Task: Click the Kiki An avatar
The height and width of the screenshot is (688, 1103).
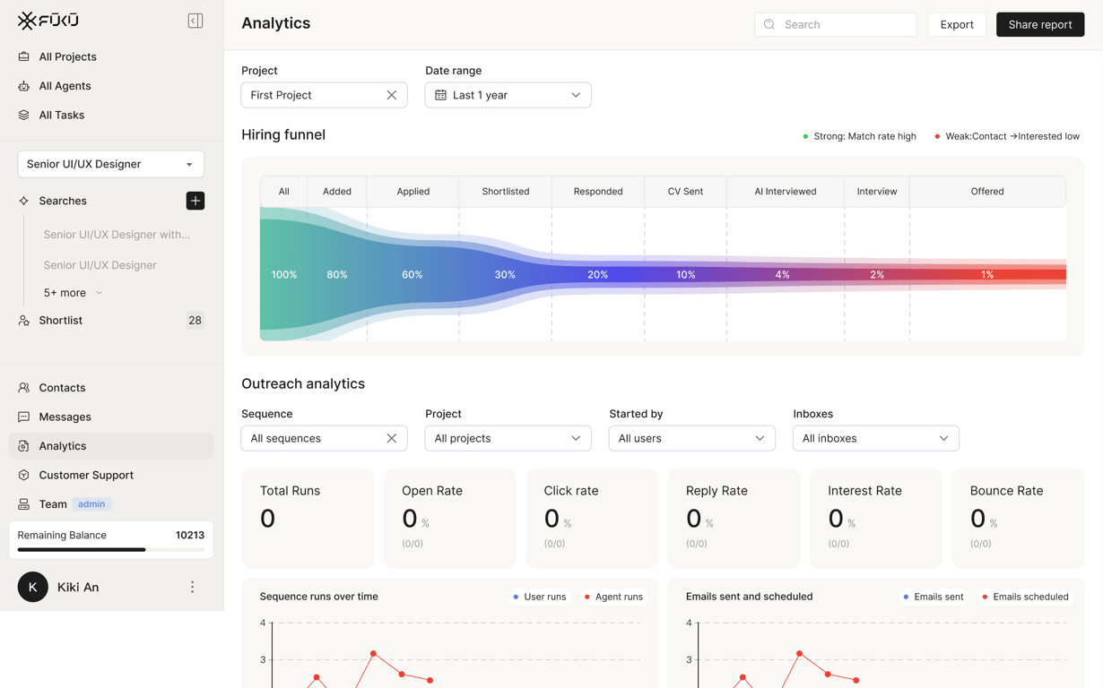Action: (x=33, y=587)
